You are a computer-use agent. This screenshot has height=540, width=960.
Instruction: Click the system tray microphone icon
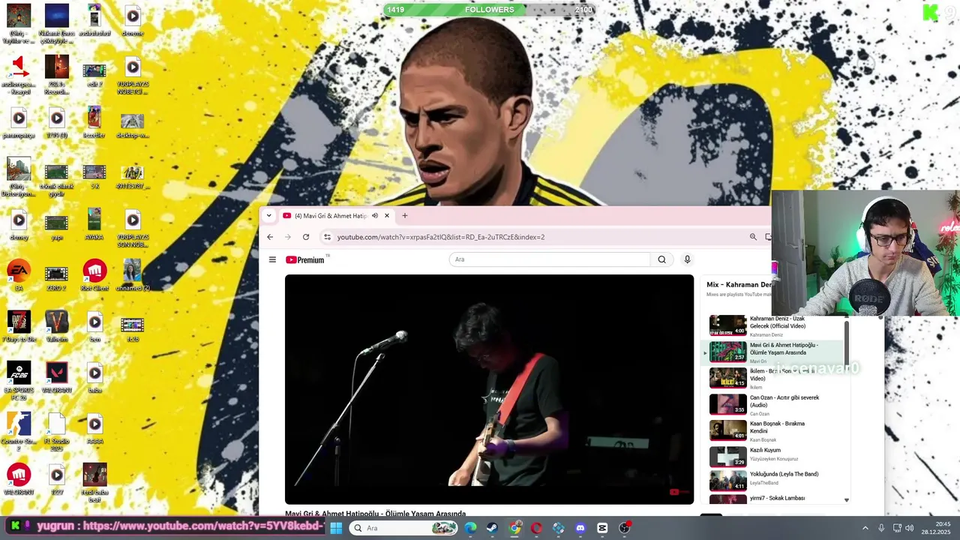881,528
